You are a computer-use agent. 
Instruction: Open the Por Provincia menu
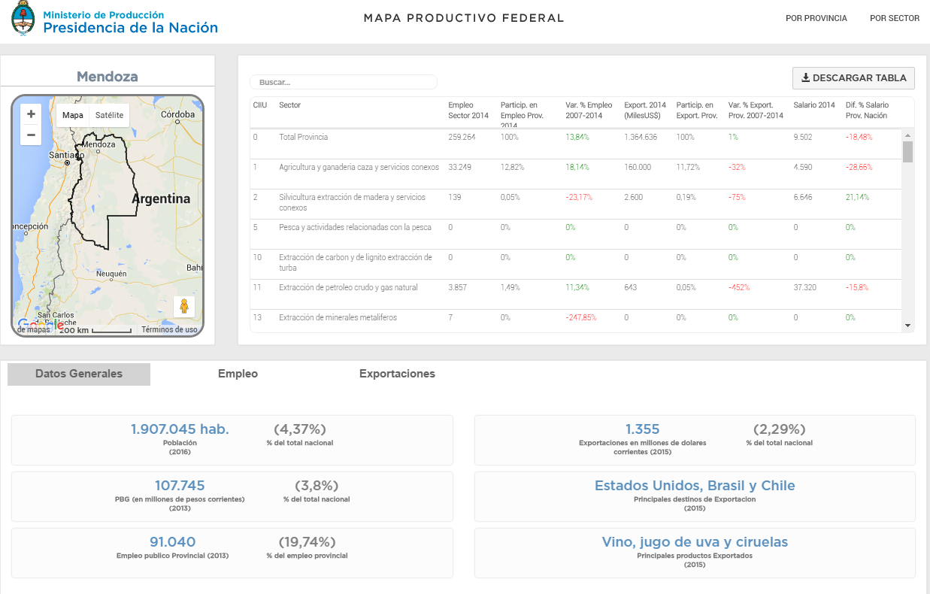816,18
